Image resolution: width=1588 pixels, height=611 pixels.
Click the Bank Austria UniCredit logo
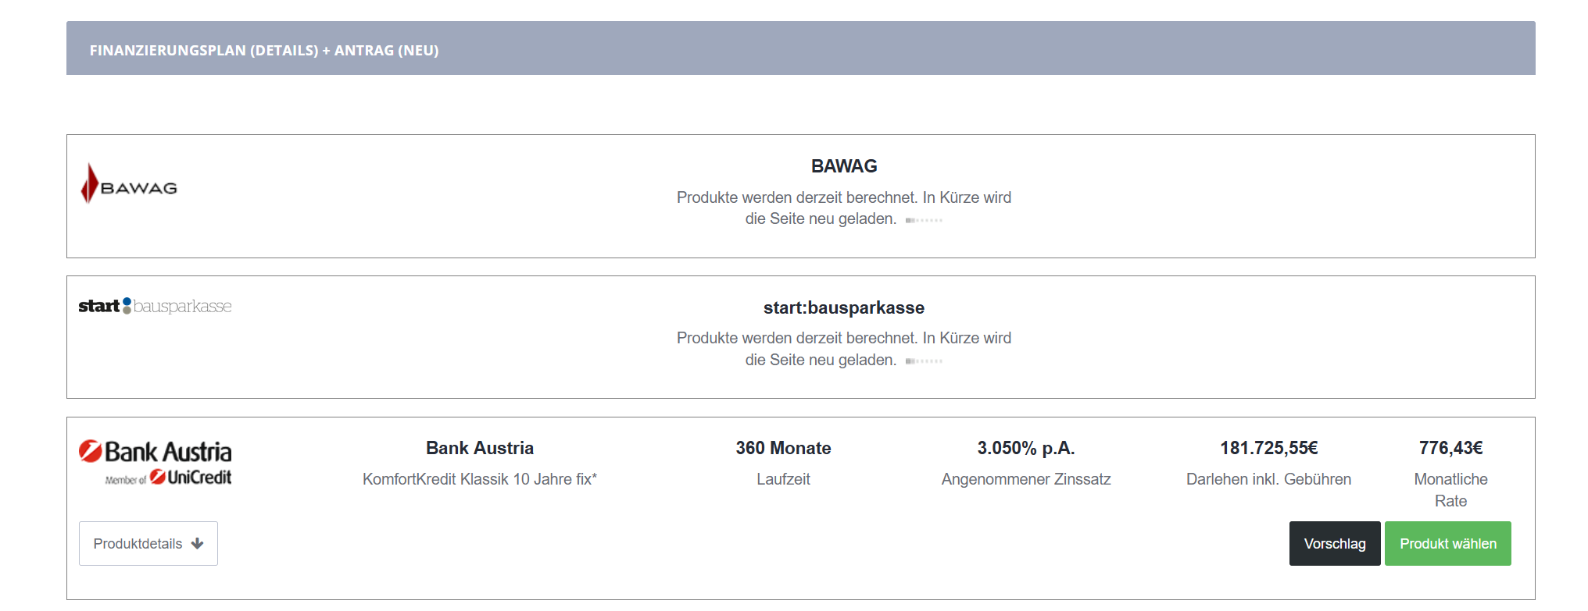(155, 463)
